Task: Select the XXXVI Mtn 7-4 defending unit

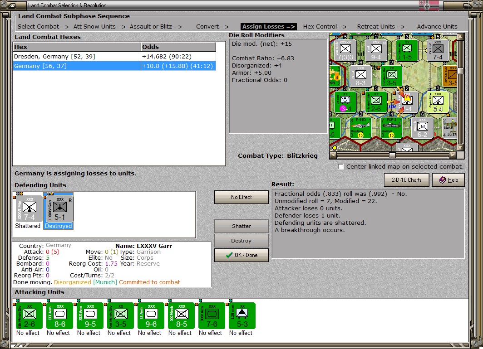Action: 29,208
